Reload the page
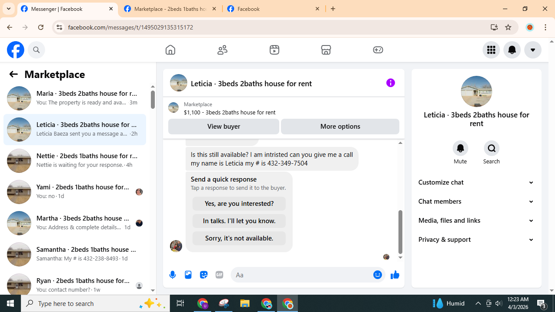Image resolution: width=555 pixels, height=312 pixels. [41, 27]
